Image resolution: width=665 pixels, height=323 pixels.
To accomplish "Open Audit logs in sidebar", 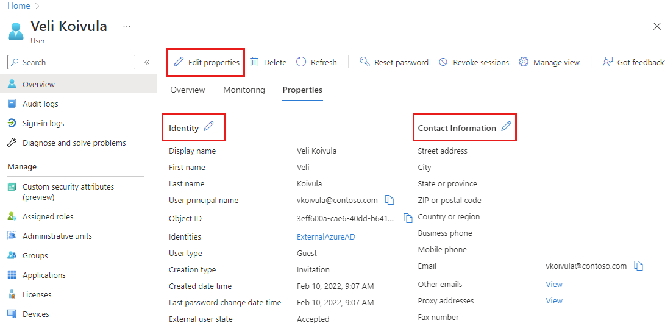I will point(40,104).
